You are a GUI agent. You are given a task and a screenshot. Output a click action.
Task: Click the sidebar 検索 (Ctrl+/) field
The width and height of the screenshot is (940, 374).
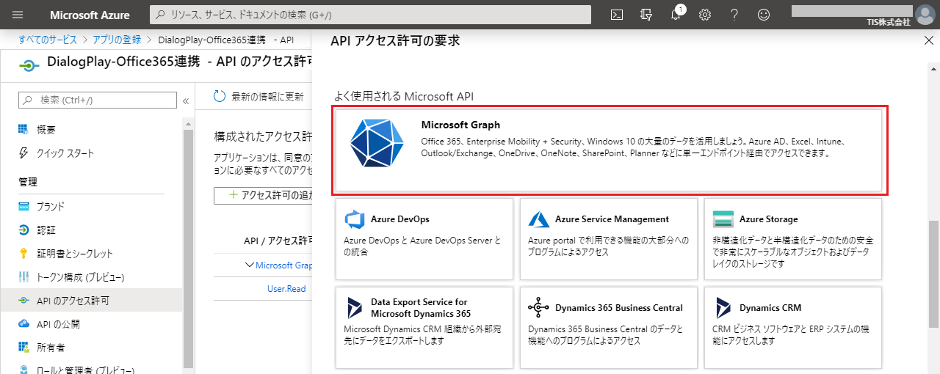(98, 100)
